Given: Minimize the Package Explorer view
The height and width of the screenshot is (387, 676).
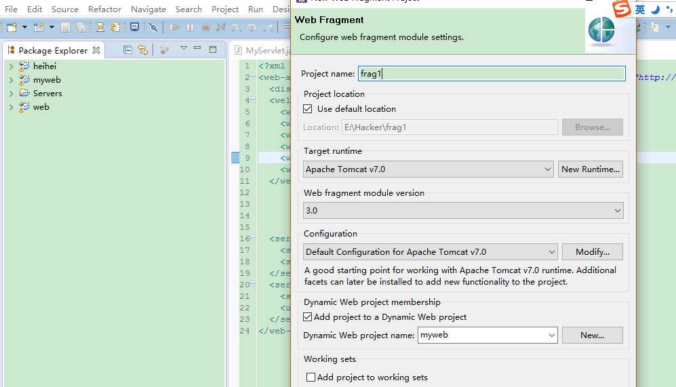Looking at the screenshot, I should click(197, 48).
